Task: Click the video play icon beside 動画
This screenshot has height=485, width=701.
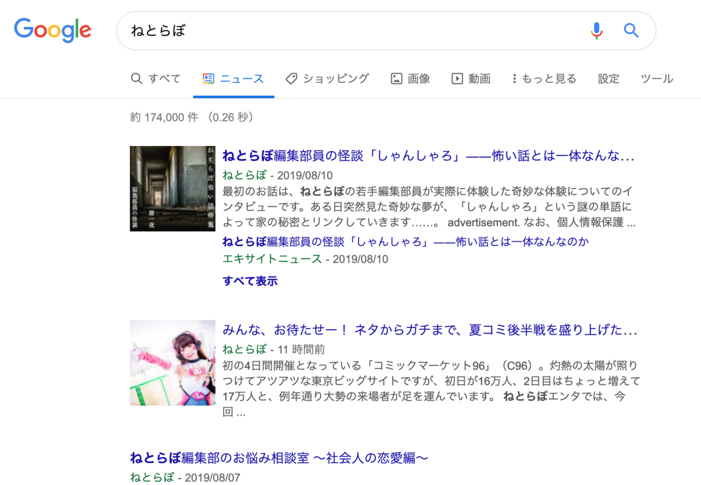Action: [x=456, y=78]
